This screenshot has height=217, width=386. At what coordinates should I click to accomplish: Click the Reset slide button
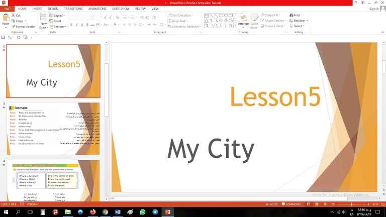[57, 21]
